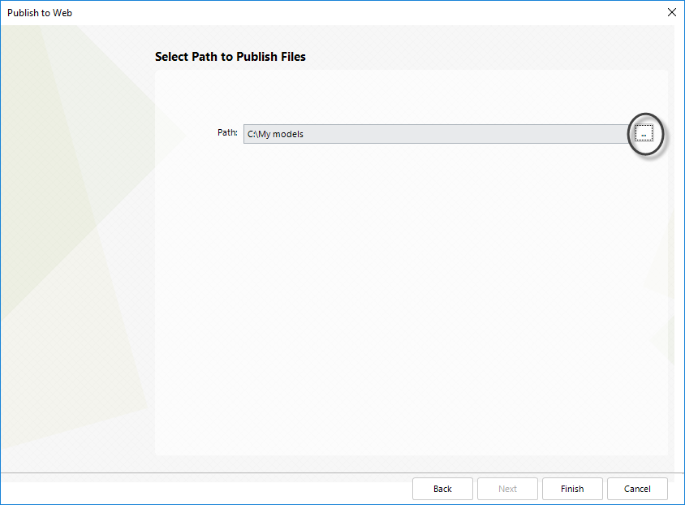The image size is (685, 505).
Task: Click the 'Path:' label
Action: pos(227,132)
